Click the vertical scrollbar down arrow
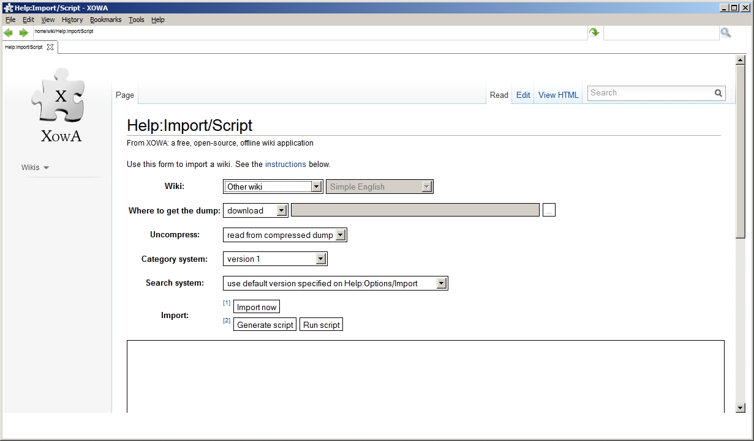 click(x=740, y=407)
